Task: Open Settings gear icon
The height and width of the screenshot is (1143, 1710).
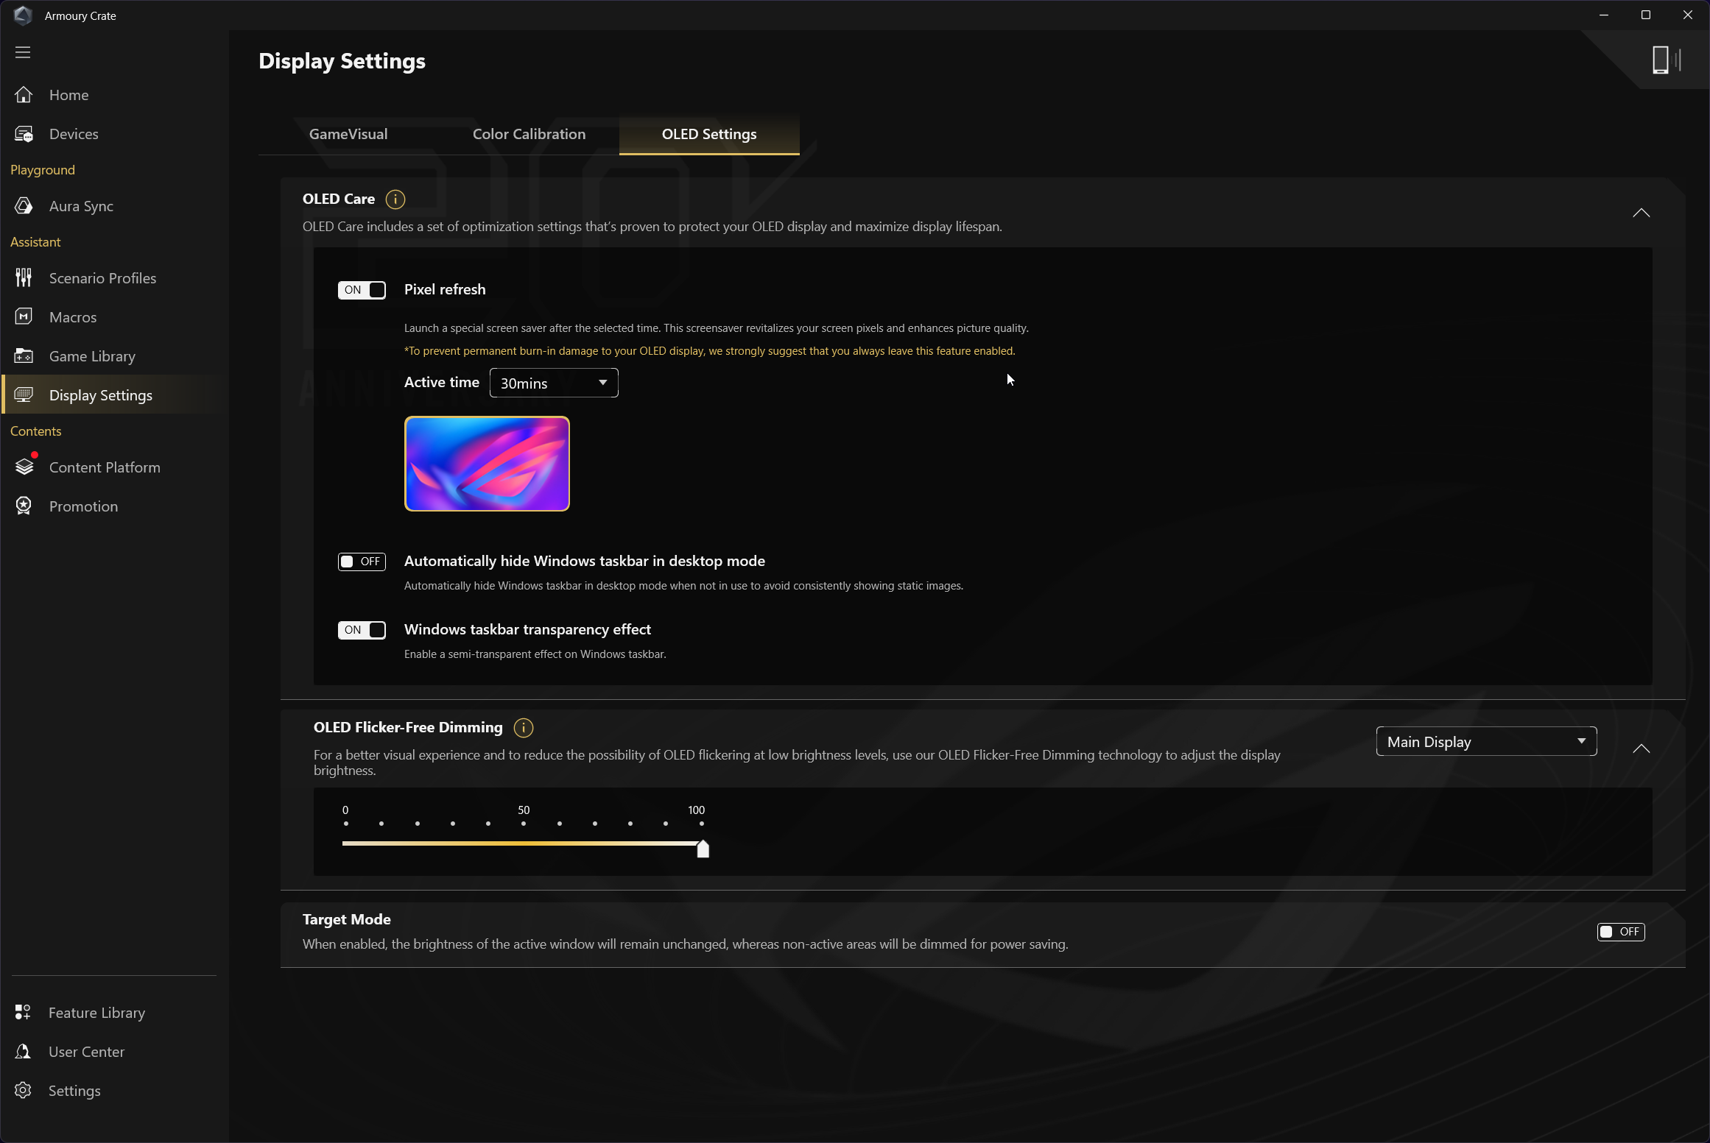Action: tap(23, 1091)
